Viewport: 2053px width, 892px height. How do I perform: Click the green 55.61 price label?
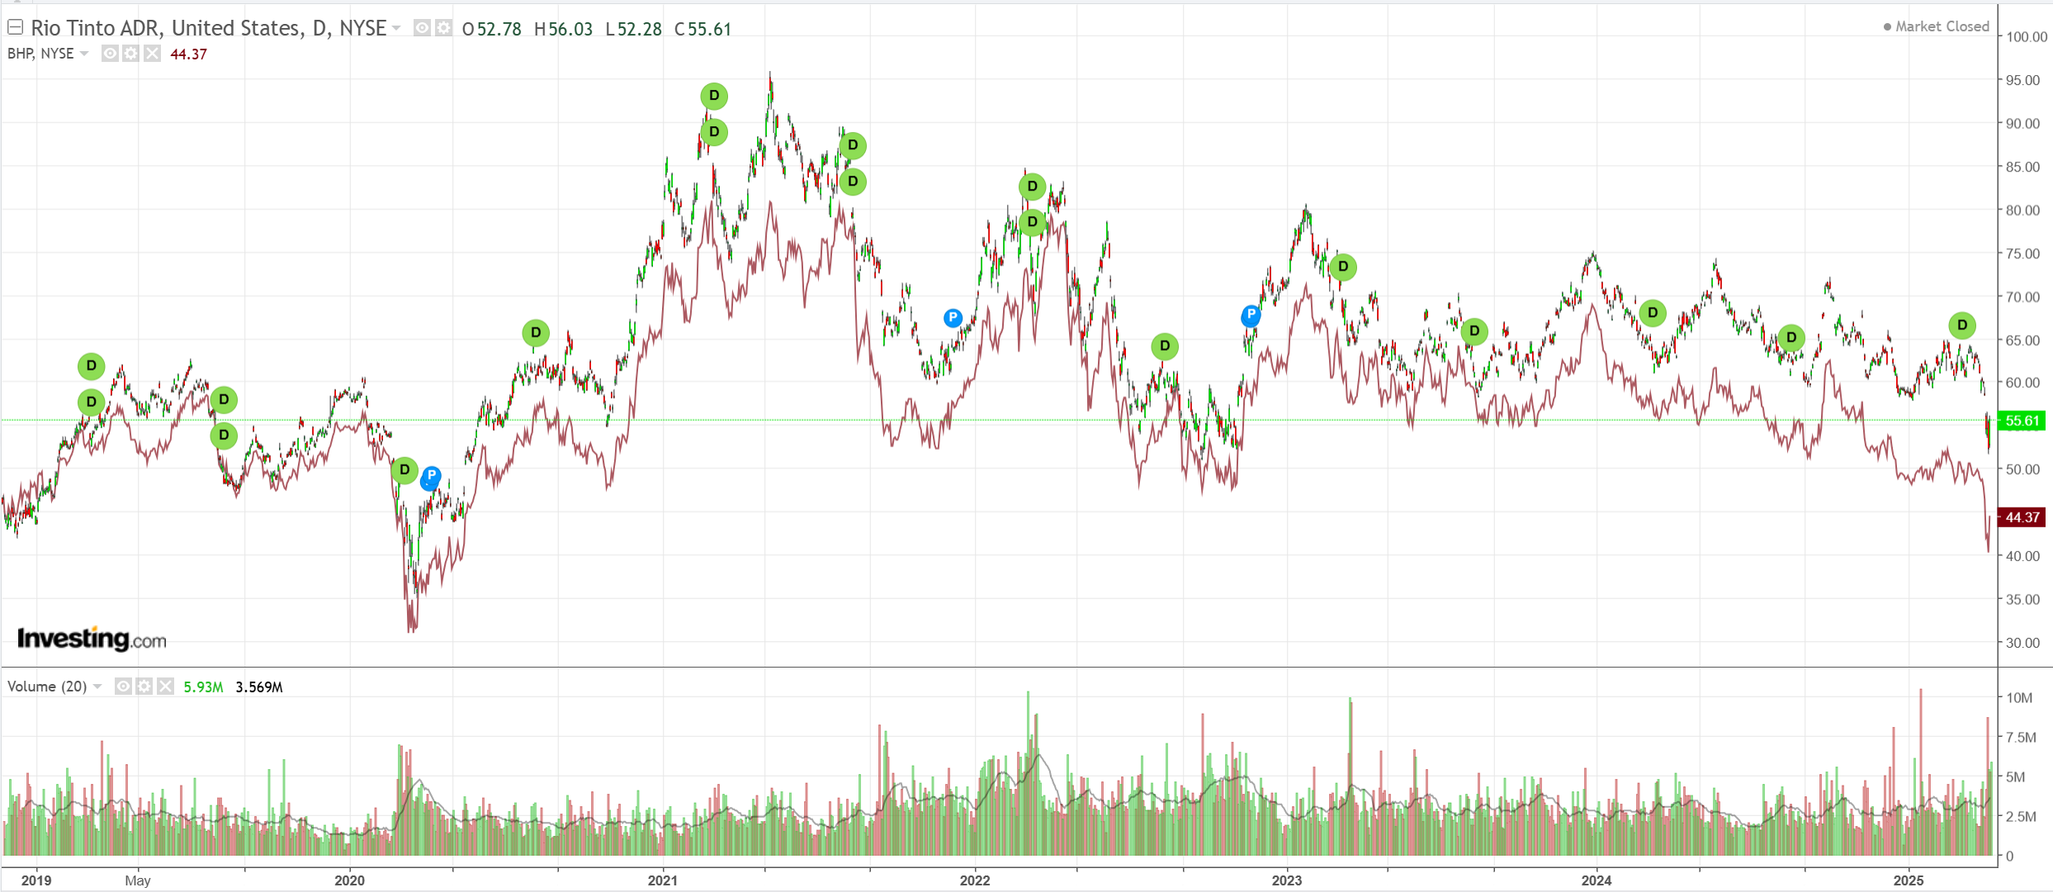click(2022, 421)
